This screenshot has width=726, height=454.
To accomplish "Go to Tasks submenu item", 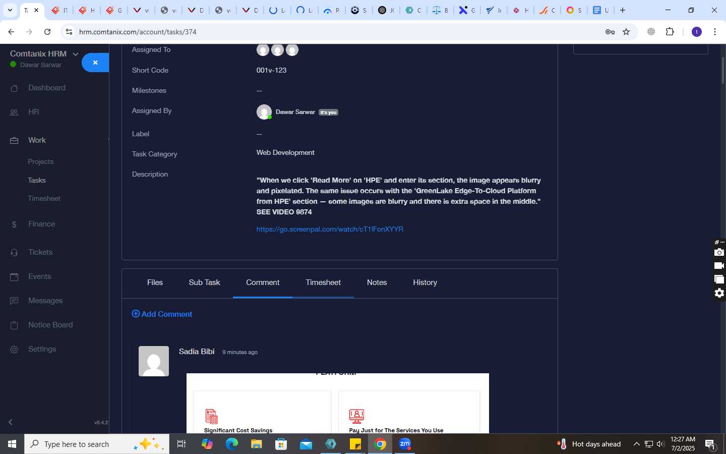I will 37,180.
